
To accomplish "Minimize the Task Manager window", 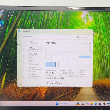I will 82,31.
